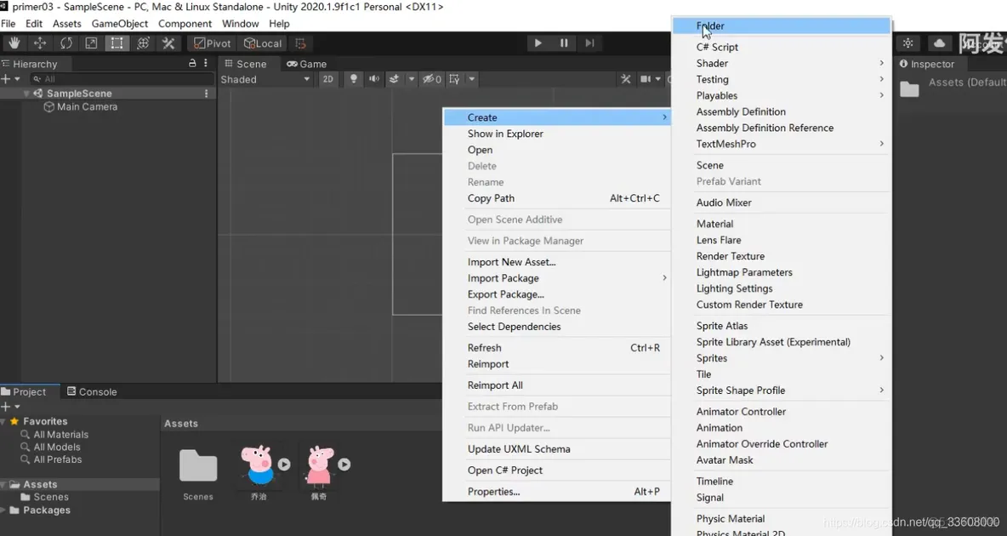
Task: Open Scene view component tools
Action: (x=625, y=79)
